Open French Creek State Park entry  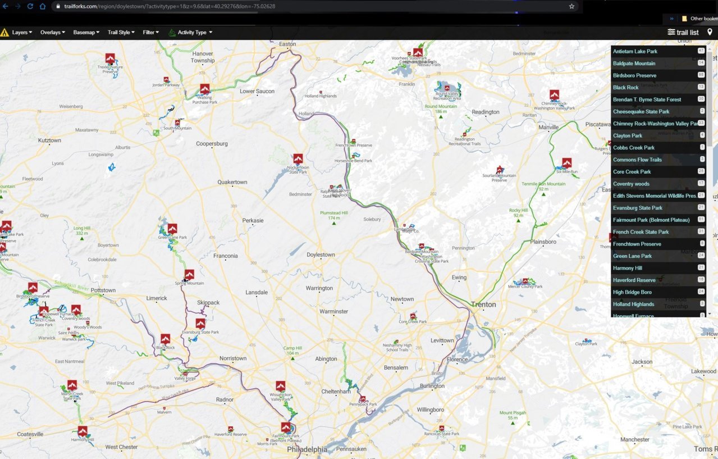coord(658,232)
